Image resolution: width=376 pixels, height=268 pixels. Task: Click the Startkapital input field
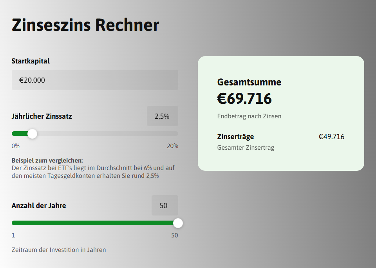point(95,80)
